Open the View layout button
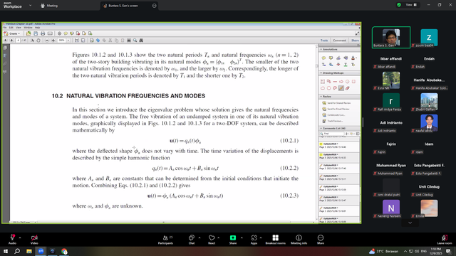Screen dimensions: 456x256 pyautogui.click(x=411, y=5)
